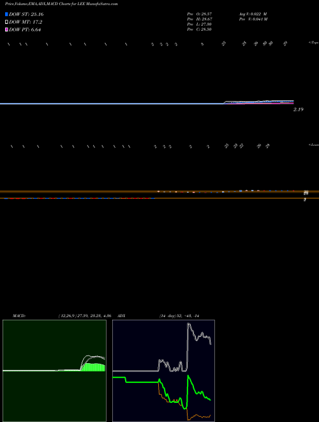Click the MACD '(12,26,9)' parameter values text
319x422 pixels.
(x=85, y=316)
